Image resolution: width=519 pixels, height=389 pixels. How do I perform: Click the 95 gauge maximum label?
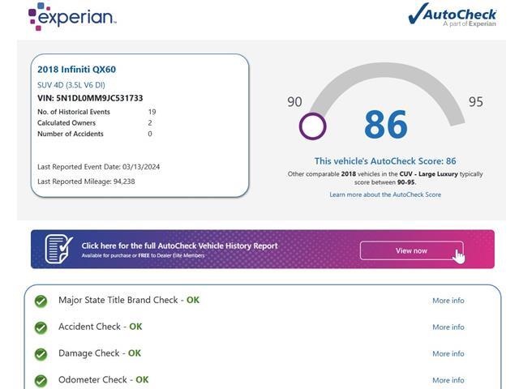[x=476, y=102]
